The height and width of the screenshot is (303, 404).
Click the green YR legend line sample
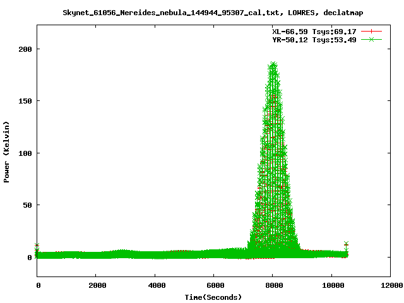click(372, 40)
